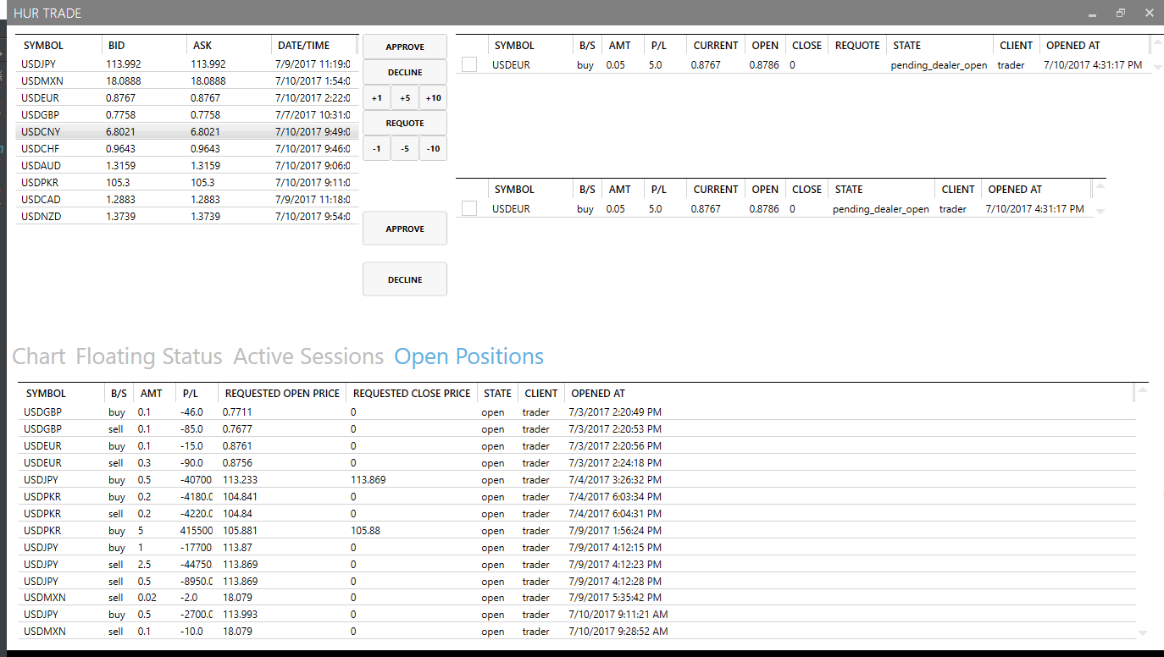Click REQUESTED OPEN PRICE column header

tap(282, 394)
